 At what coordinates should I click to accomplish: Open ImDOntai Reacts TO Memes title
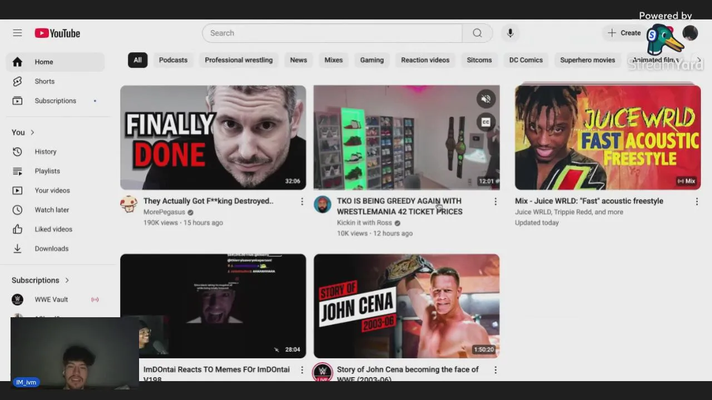[x=216, y=374]
